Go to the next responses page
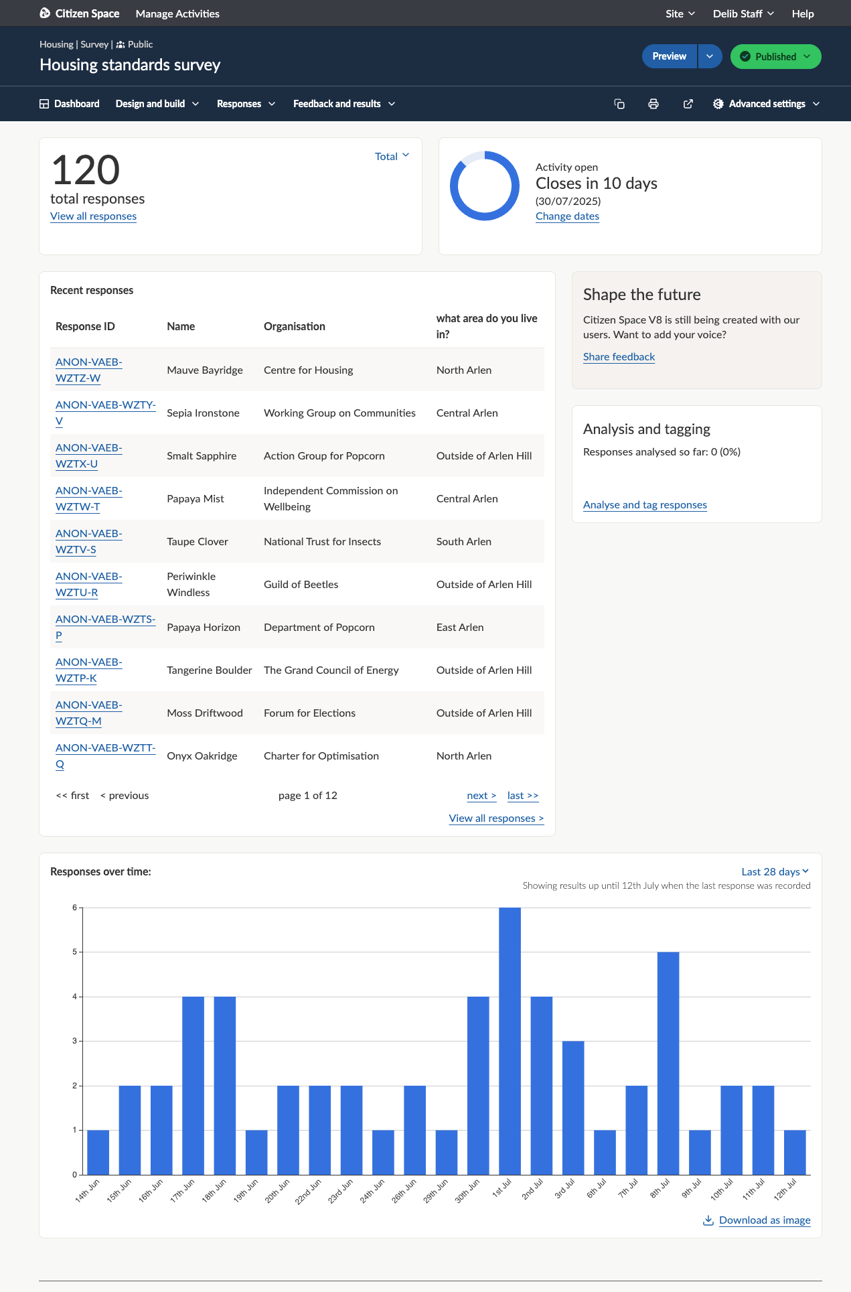Screen dimensions: 851x1292 point(481,796)
